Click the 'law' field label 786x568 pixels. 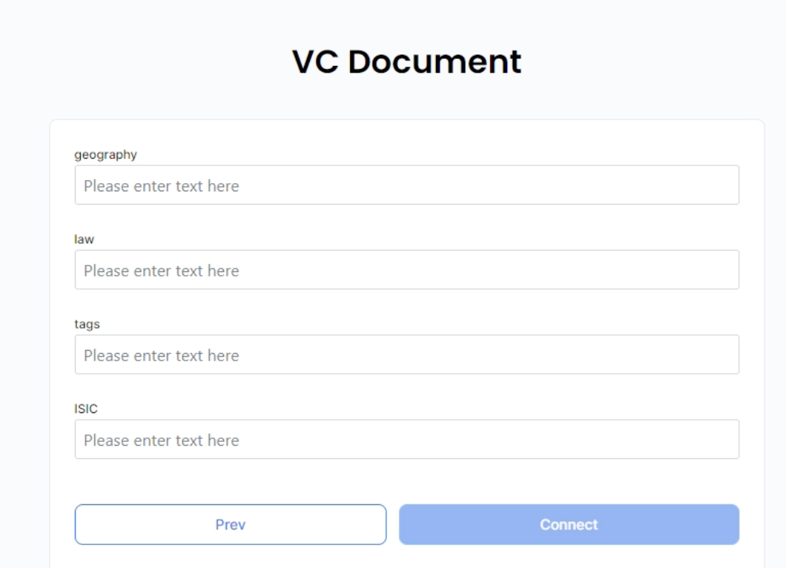coord(85,240)
